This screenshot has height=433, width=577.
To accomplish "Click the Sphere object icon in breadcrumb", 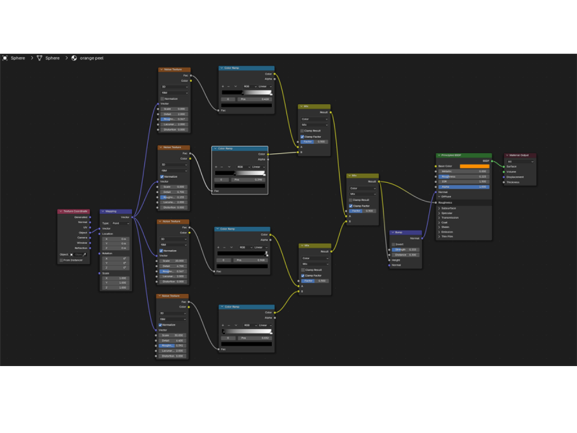I will pyautogui.click(x=5, y=58).
